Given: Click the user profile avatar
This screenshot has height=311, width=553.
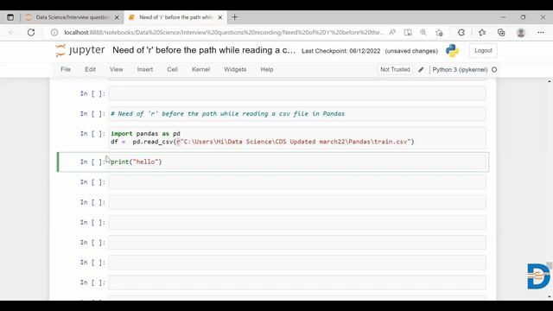Looking at the screenshot, I should pos(521,33).
